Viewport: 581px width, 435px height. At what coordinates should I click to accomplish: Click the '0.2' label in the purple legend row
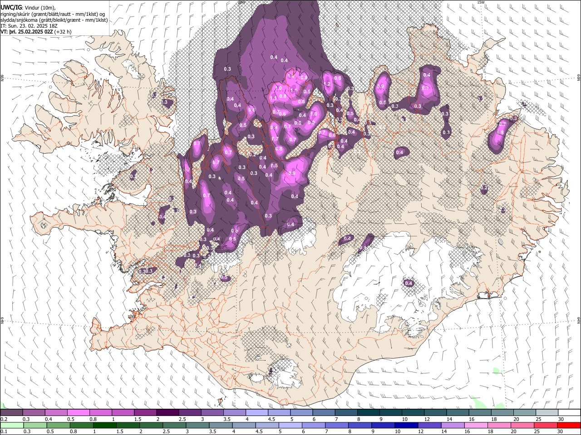tap(3, 419)
